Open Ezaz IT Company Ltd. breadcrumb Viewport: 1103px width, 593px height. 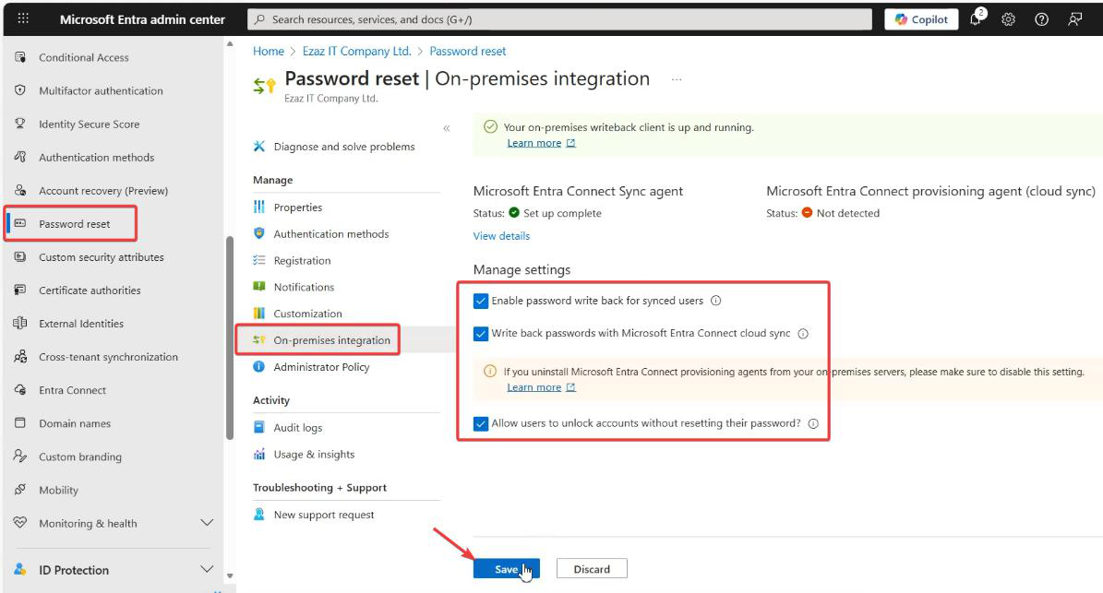[356, 52]
